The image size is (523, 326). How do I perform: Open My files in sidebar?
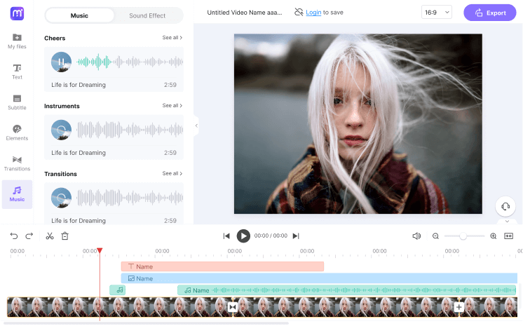[x=17, y=41]
